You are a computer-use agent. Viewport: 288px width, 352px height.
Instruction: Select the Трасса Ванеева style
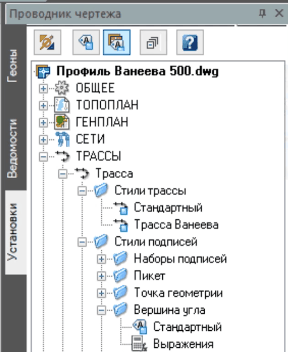point(176,225)
